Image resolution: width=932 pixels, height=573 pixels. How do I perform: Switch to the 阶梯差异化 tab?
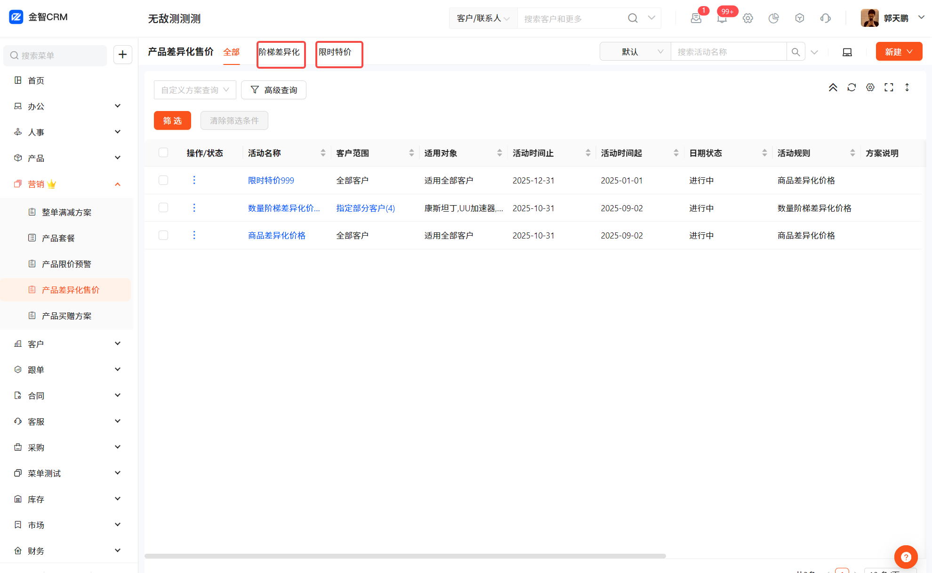coord(279,52)
